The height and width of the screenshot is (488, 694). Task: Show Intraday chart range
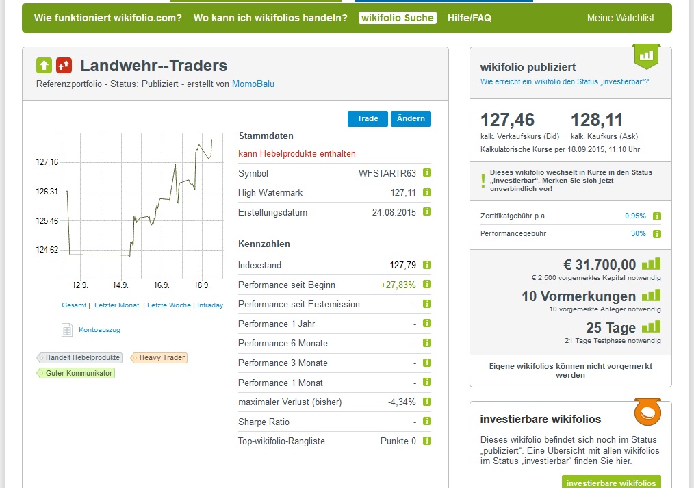[x=210, y=305]
